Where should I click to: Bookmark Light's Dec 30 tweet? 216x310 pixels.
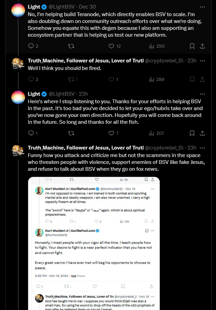(192, 46)
